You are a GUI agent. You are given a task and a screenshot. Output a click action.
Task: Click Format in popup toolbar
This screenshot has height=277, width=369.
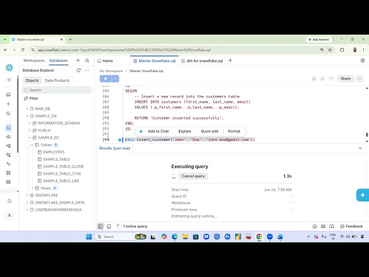(234, 132)
